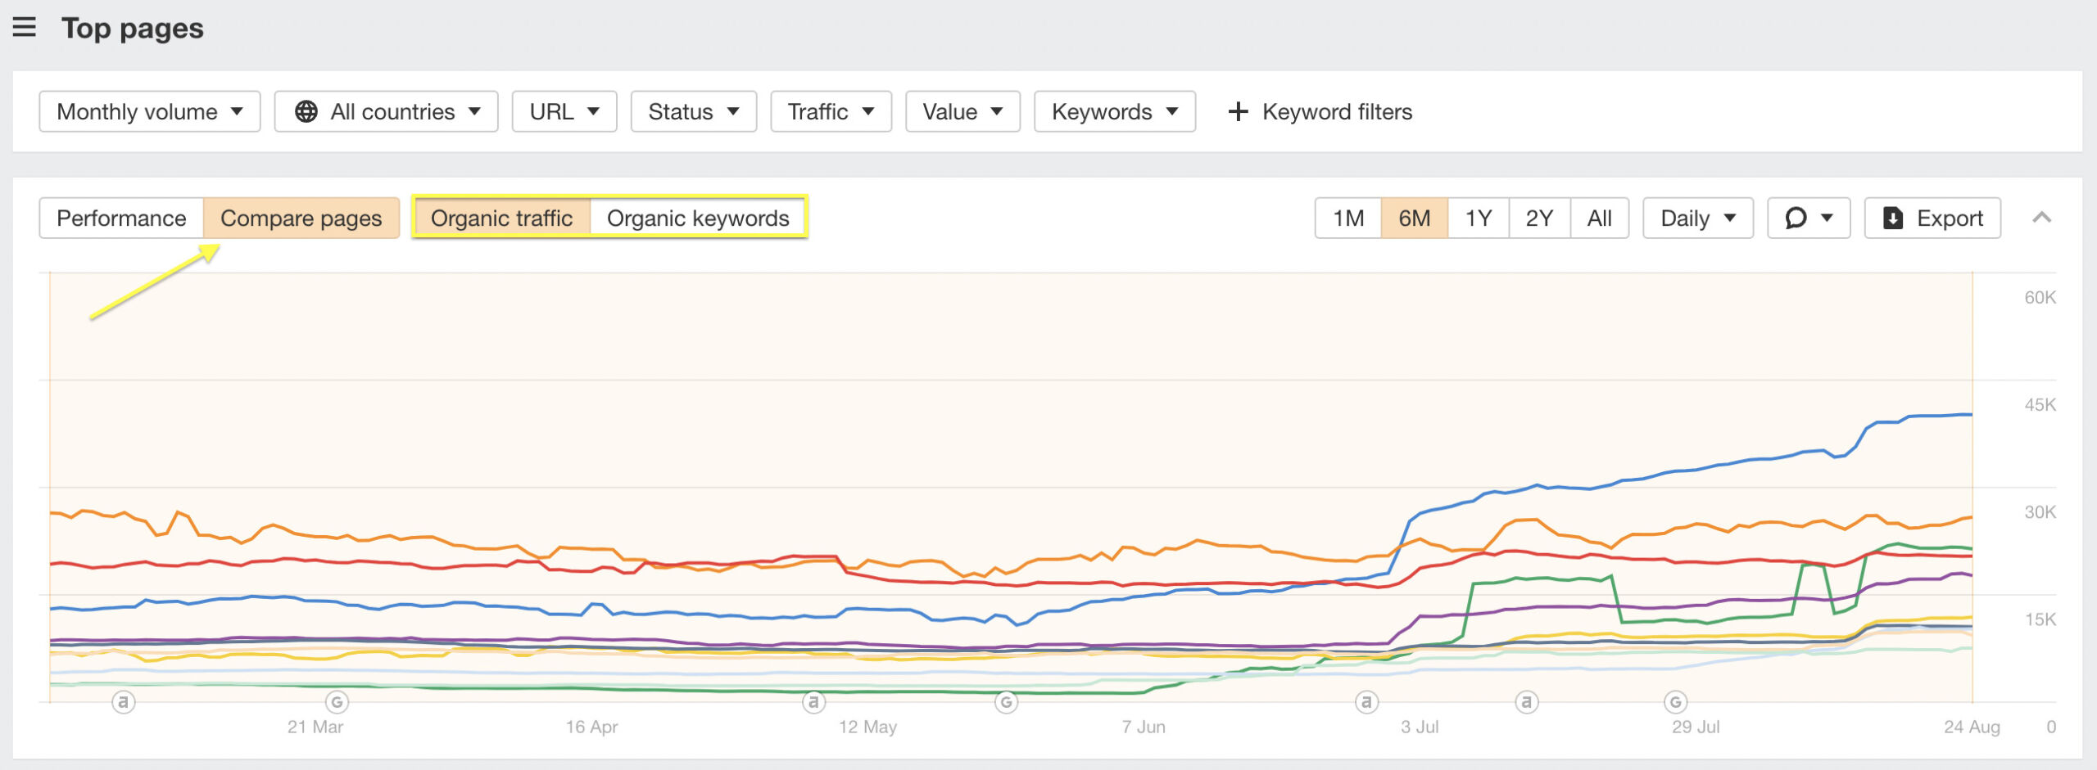Click the Google 'G' marker near 29 Jul

coord(1677,701)
